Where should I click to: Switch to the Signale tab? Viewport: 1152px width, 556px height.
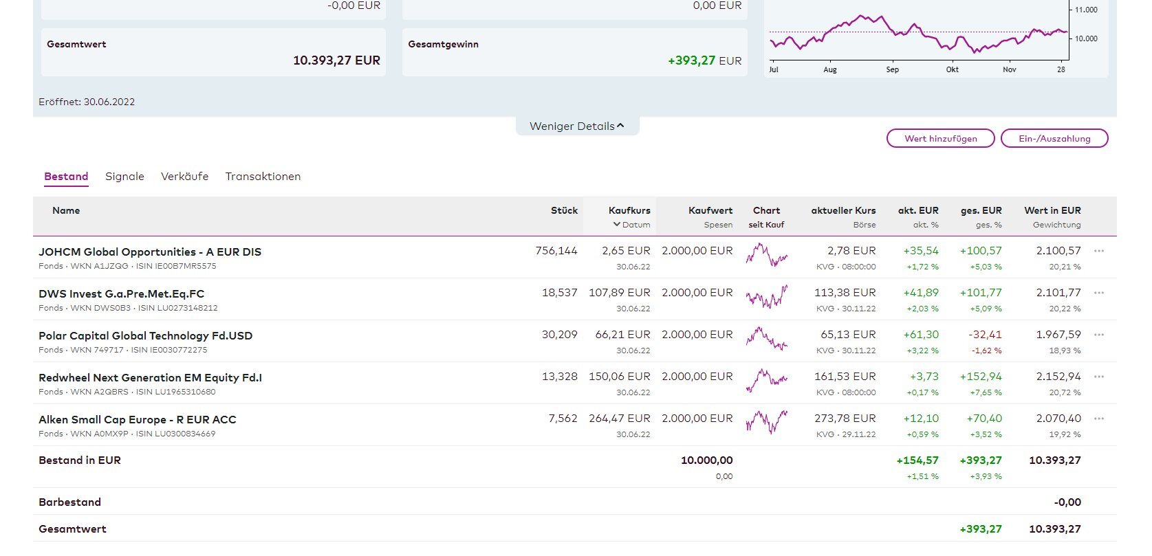click(x=124, y=177)
